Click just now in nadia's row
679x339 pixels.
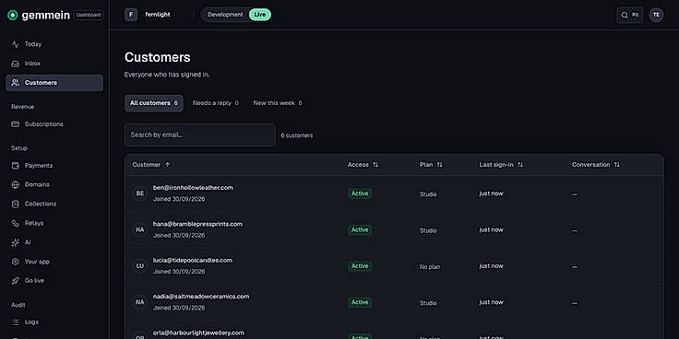pos(491,303)
